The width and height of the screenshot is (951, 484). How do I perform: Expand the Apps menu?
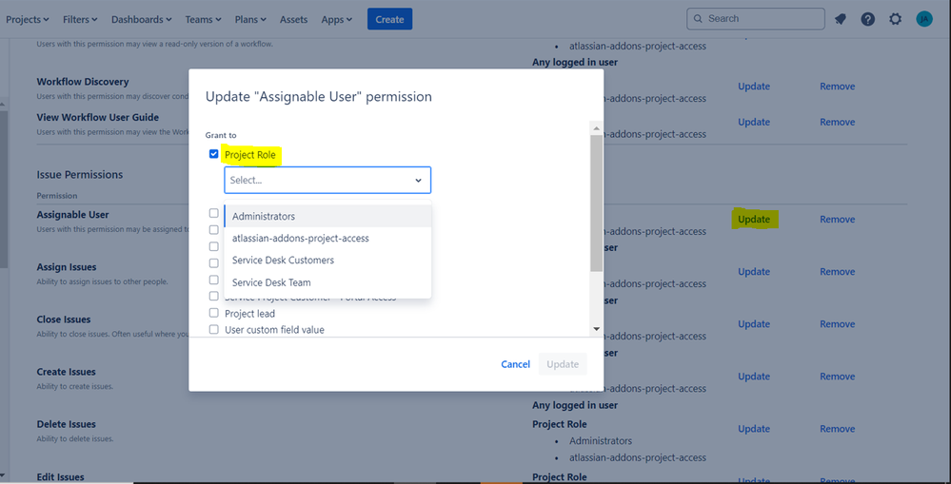(x=337, y=19)
